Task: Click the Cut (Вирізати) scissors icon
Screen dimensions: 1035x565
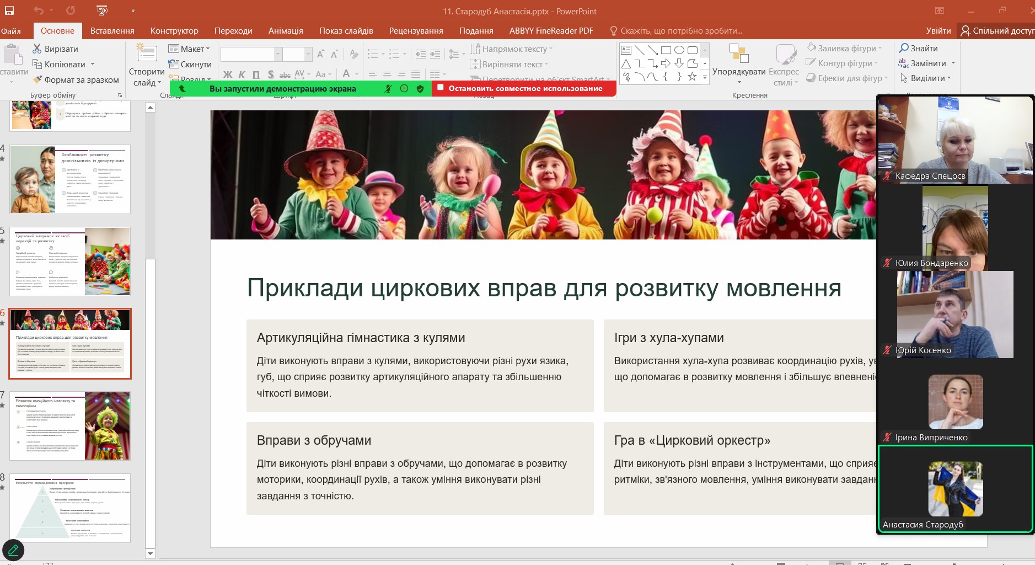Action: 37,49
